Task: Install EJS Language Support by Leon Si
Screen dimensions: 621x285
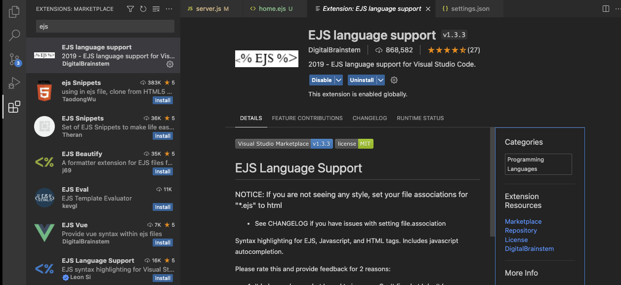Action: pos(163,278)
